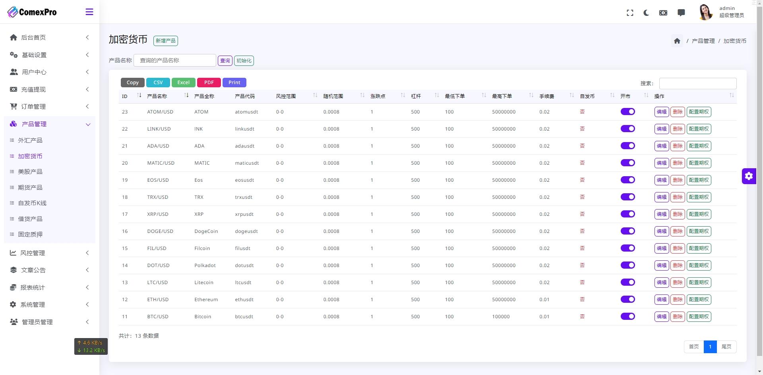Click the admin avatar picture
Screen dimensions: 763x375
(706, 12)
